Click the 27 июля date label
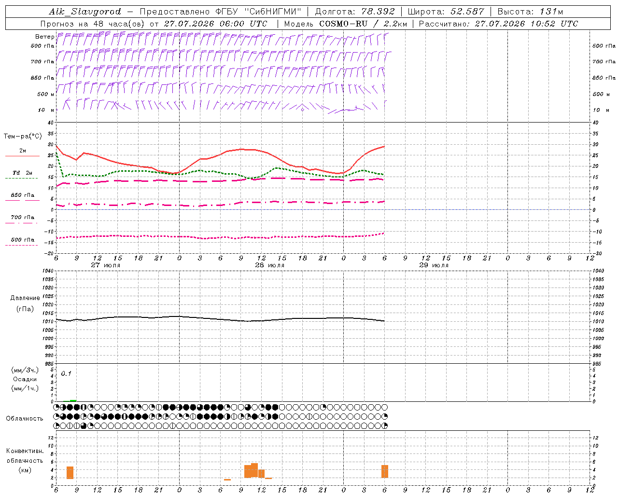This screenshot has width=618, height=494. click(106, 265)
